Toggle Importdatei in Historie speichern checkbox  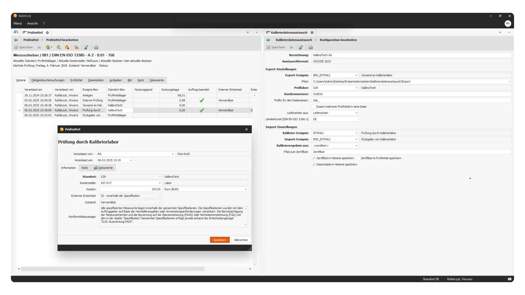[314, 164]
